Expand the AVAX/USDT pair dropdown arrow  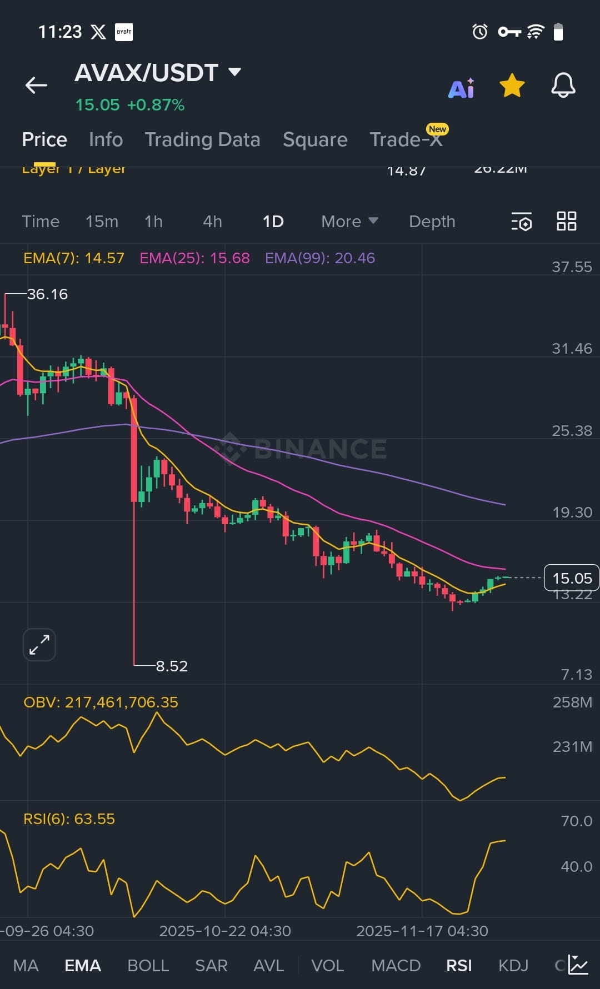[x=235, y=72]
